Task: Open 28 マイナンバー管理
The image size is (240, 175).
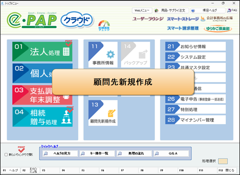Action: (x=196, y=120)
